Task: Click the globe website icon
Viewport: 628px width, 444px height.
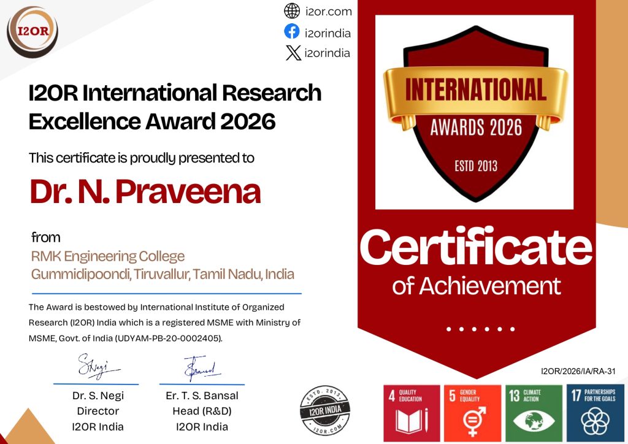Action: [x=292, y=11]
